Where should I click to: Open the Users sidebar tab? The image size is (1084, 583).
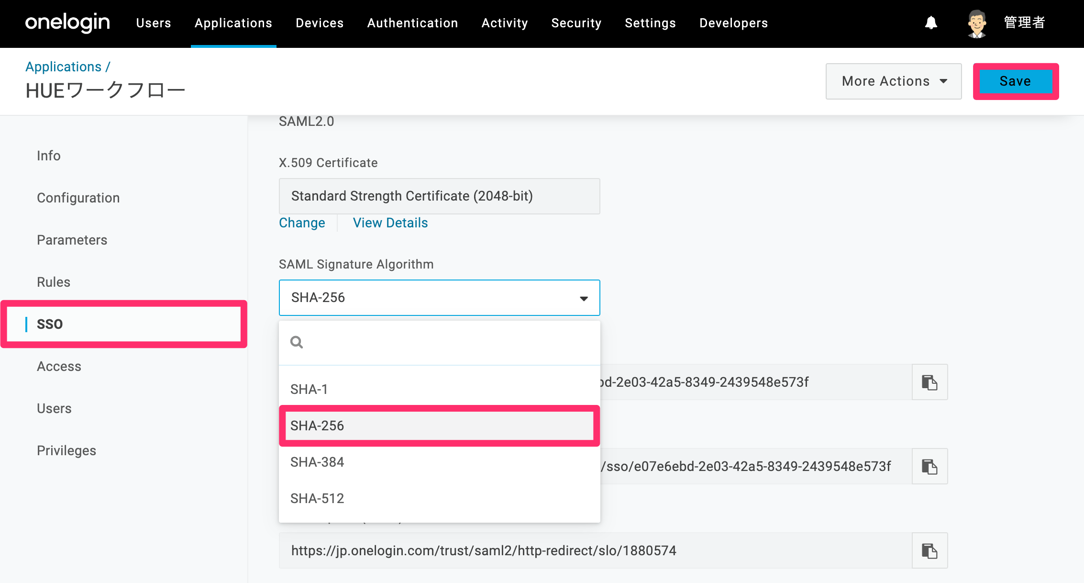coord(54,408)
